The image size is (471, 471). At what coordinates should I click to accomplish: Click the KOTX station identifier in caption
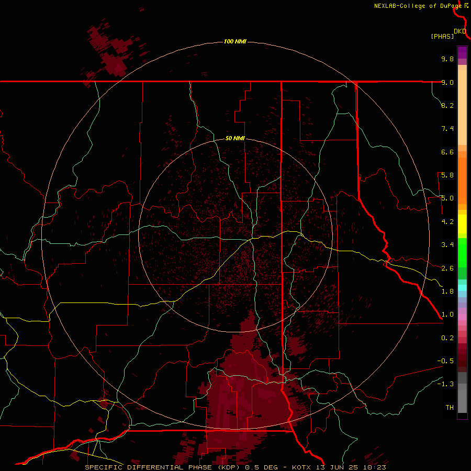coord(302,467)
